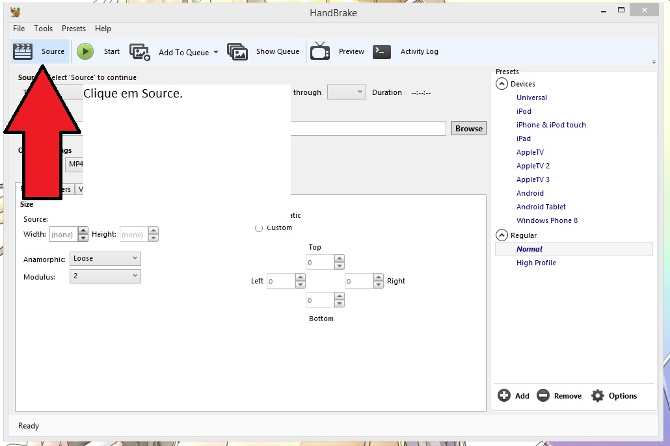Select the AppleTV 3 preset
This screenshot has height=446, width=670.
533,179
